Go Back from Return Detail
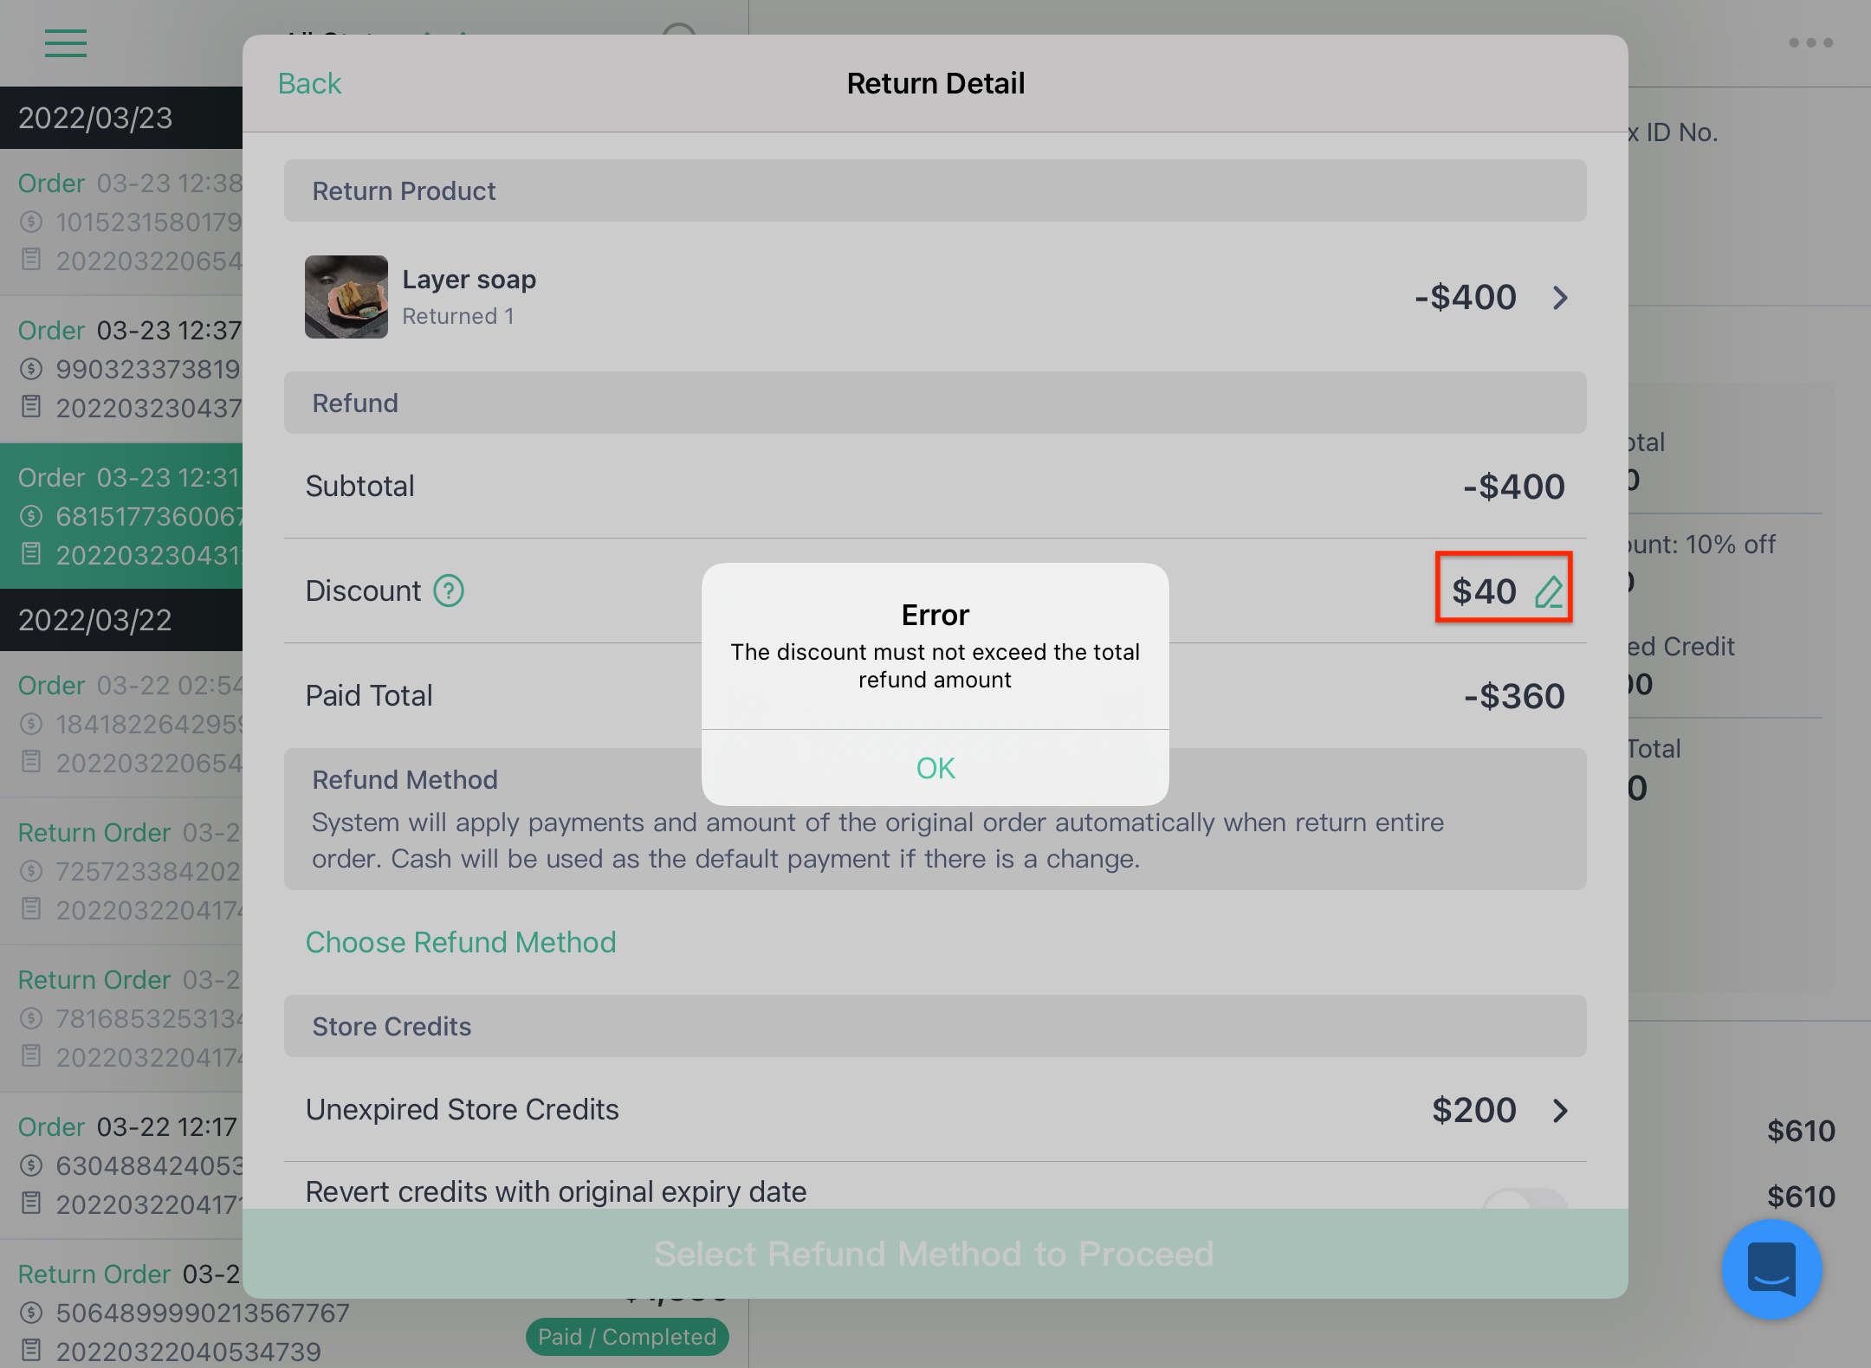 309,83
